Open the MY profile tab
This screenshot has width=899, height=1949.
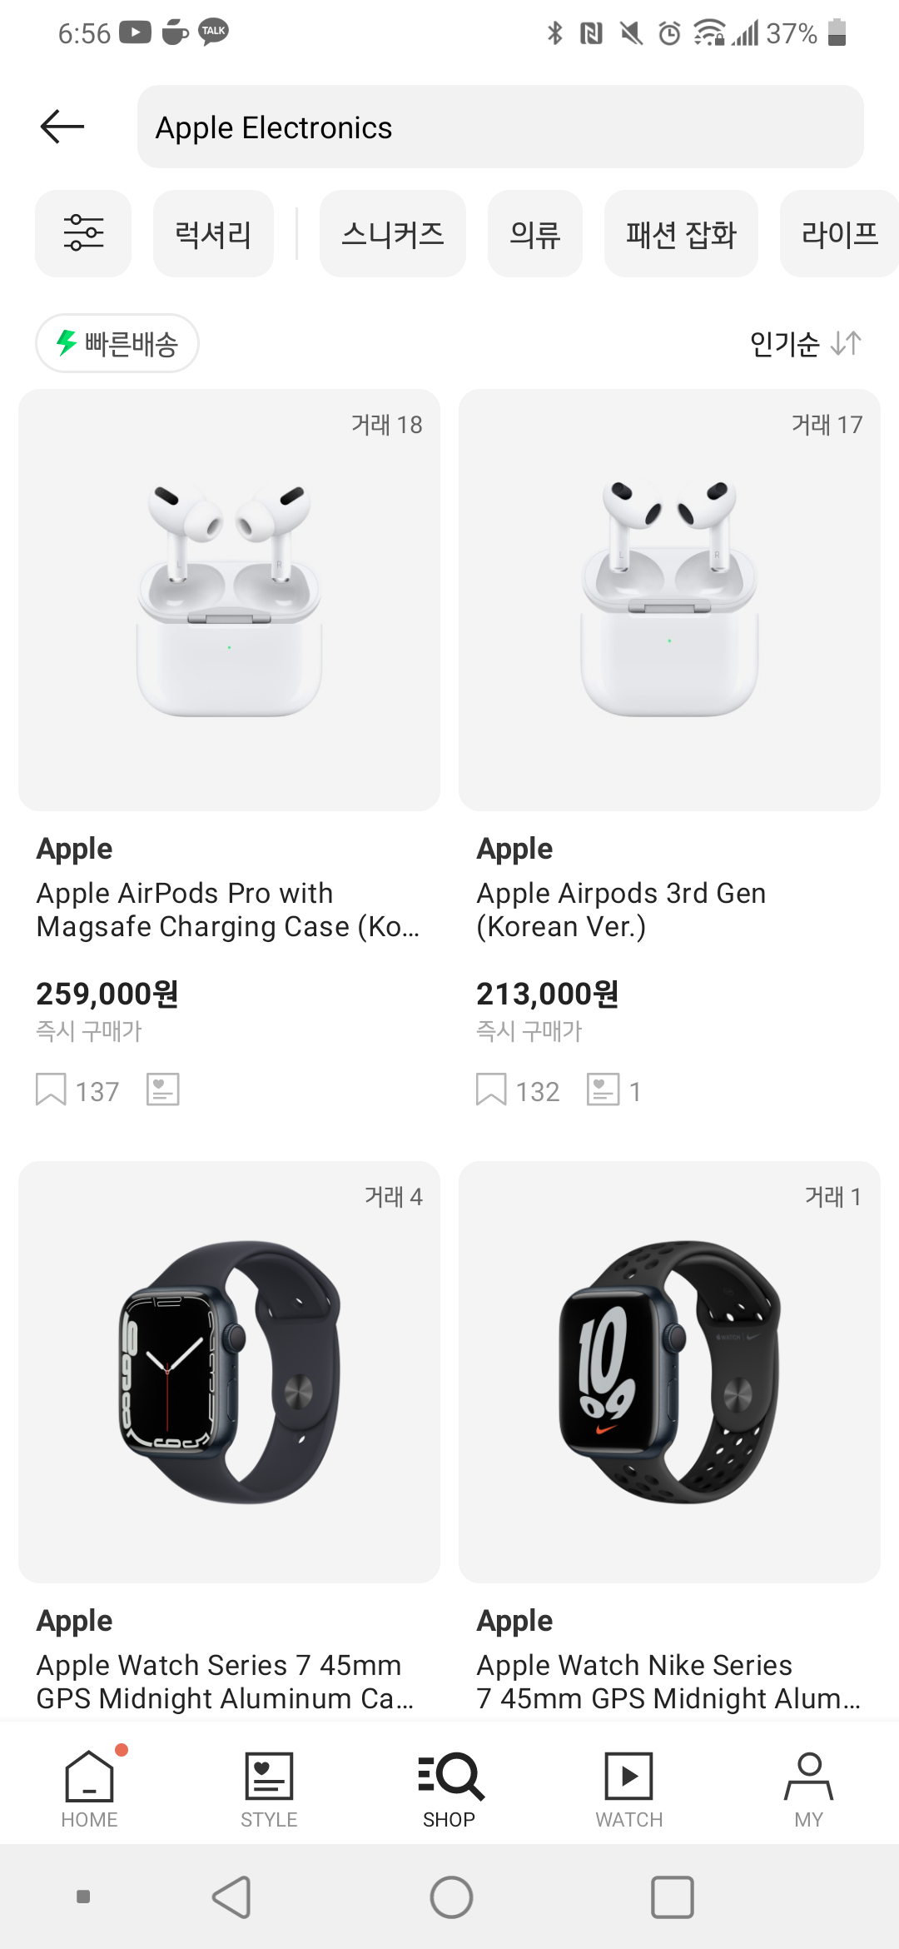pos(808,1789)
